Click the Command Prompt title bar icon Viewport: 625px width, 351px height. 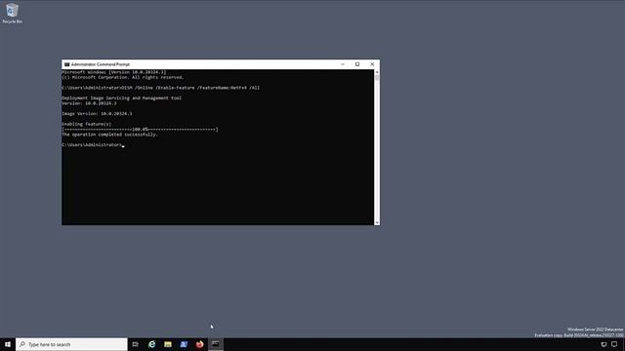coord(67,64)
